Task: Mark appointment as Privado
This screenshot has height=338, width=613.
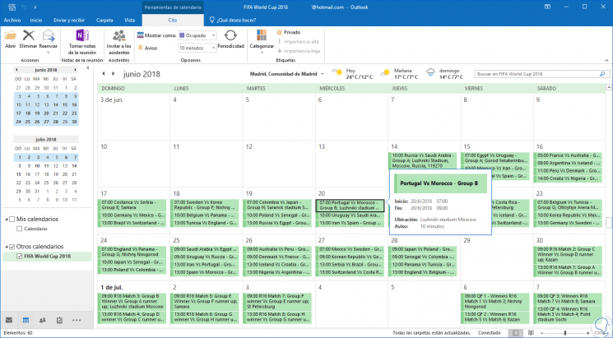Action: tap(289, 32)
